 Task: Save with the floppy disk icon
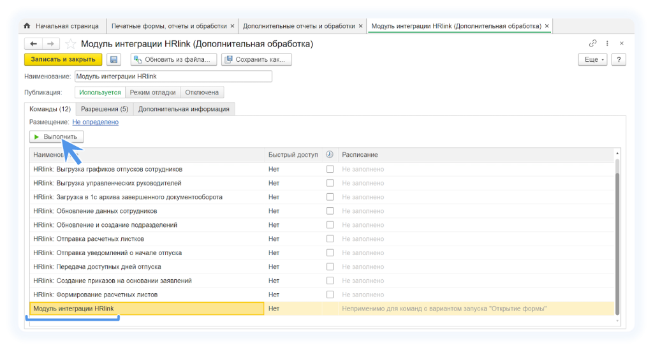(x=114, y=59)
